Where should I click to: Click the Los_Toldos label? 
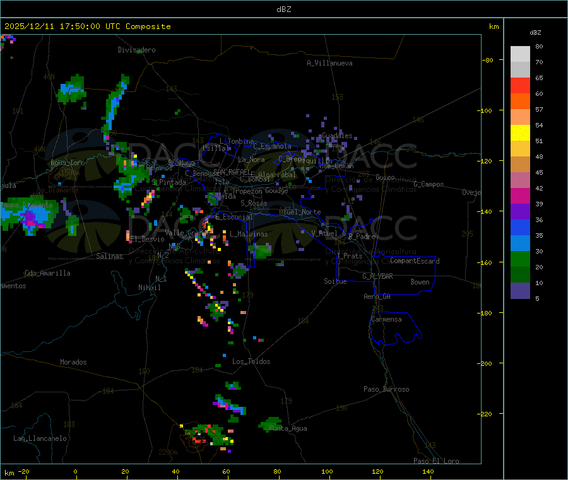click(251, 361)
